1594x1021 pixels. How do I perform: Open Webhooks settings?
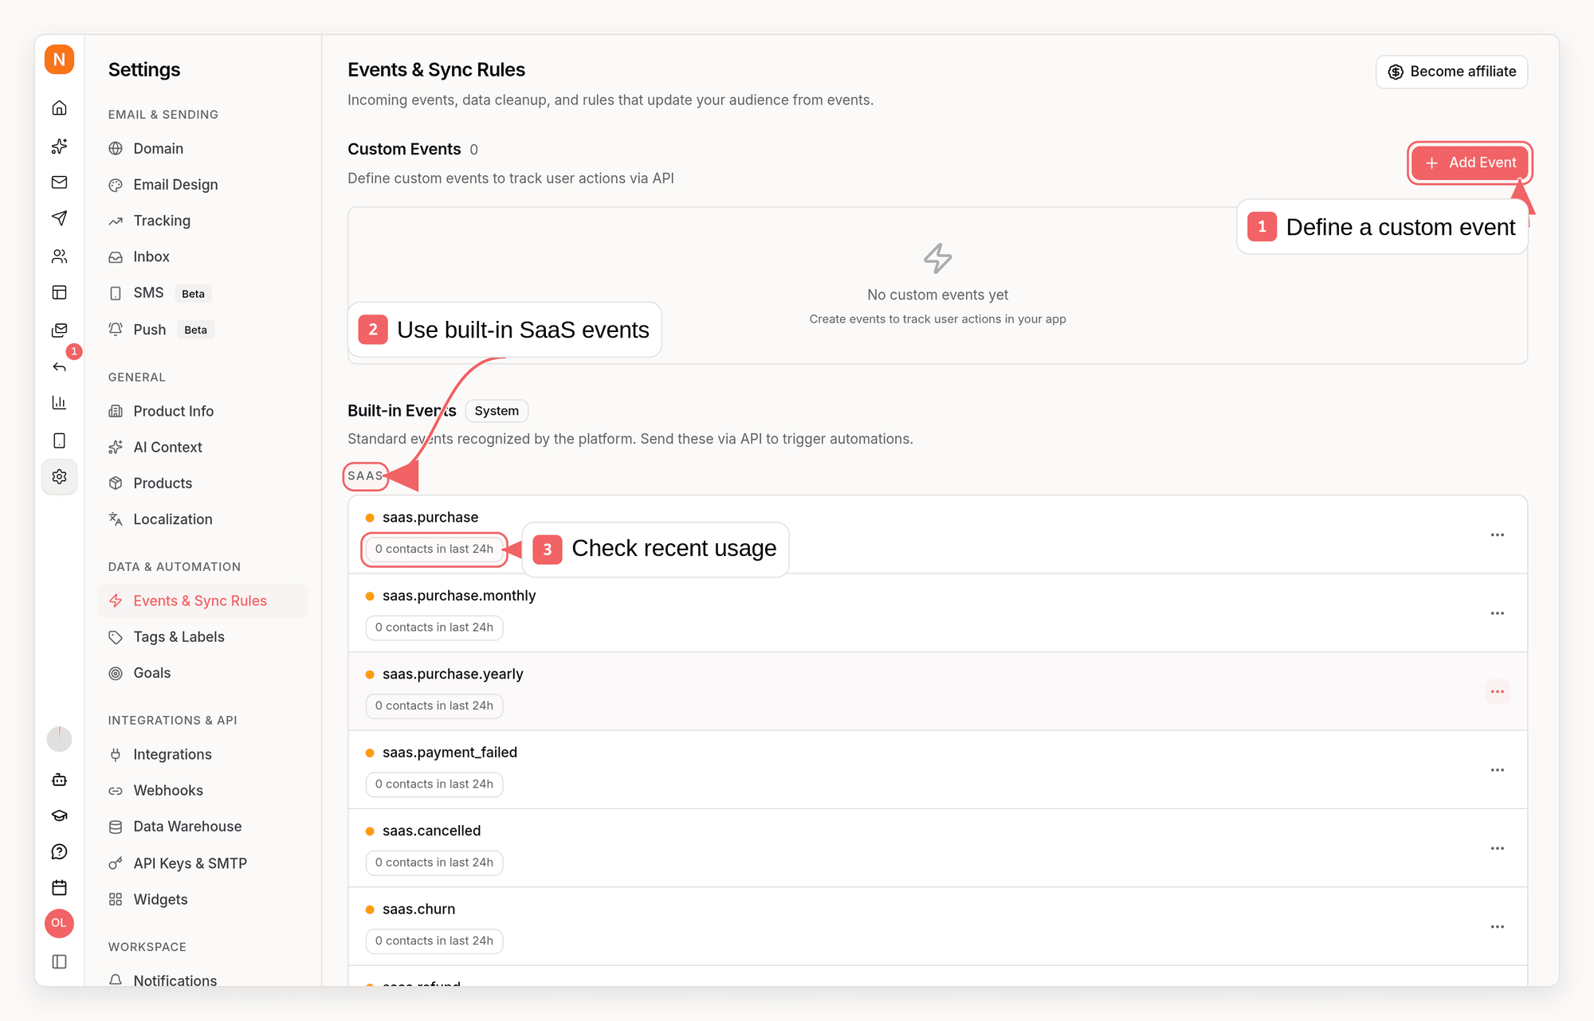202,791
